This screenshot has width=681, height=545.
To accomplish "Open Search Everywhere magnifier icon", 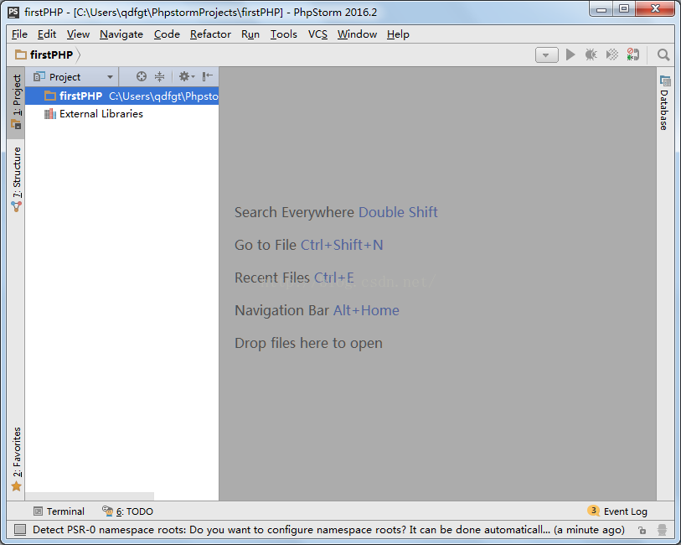I will pos(663,54).
